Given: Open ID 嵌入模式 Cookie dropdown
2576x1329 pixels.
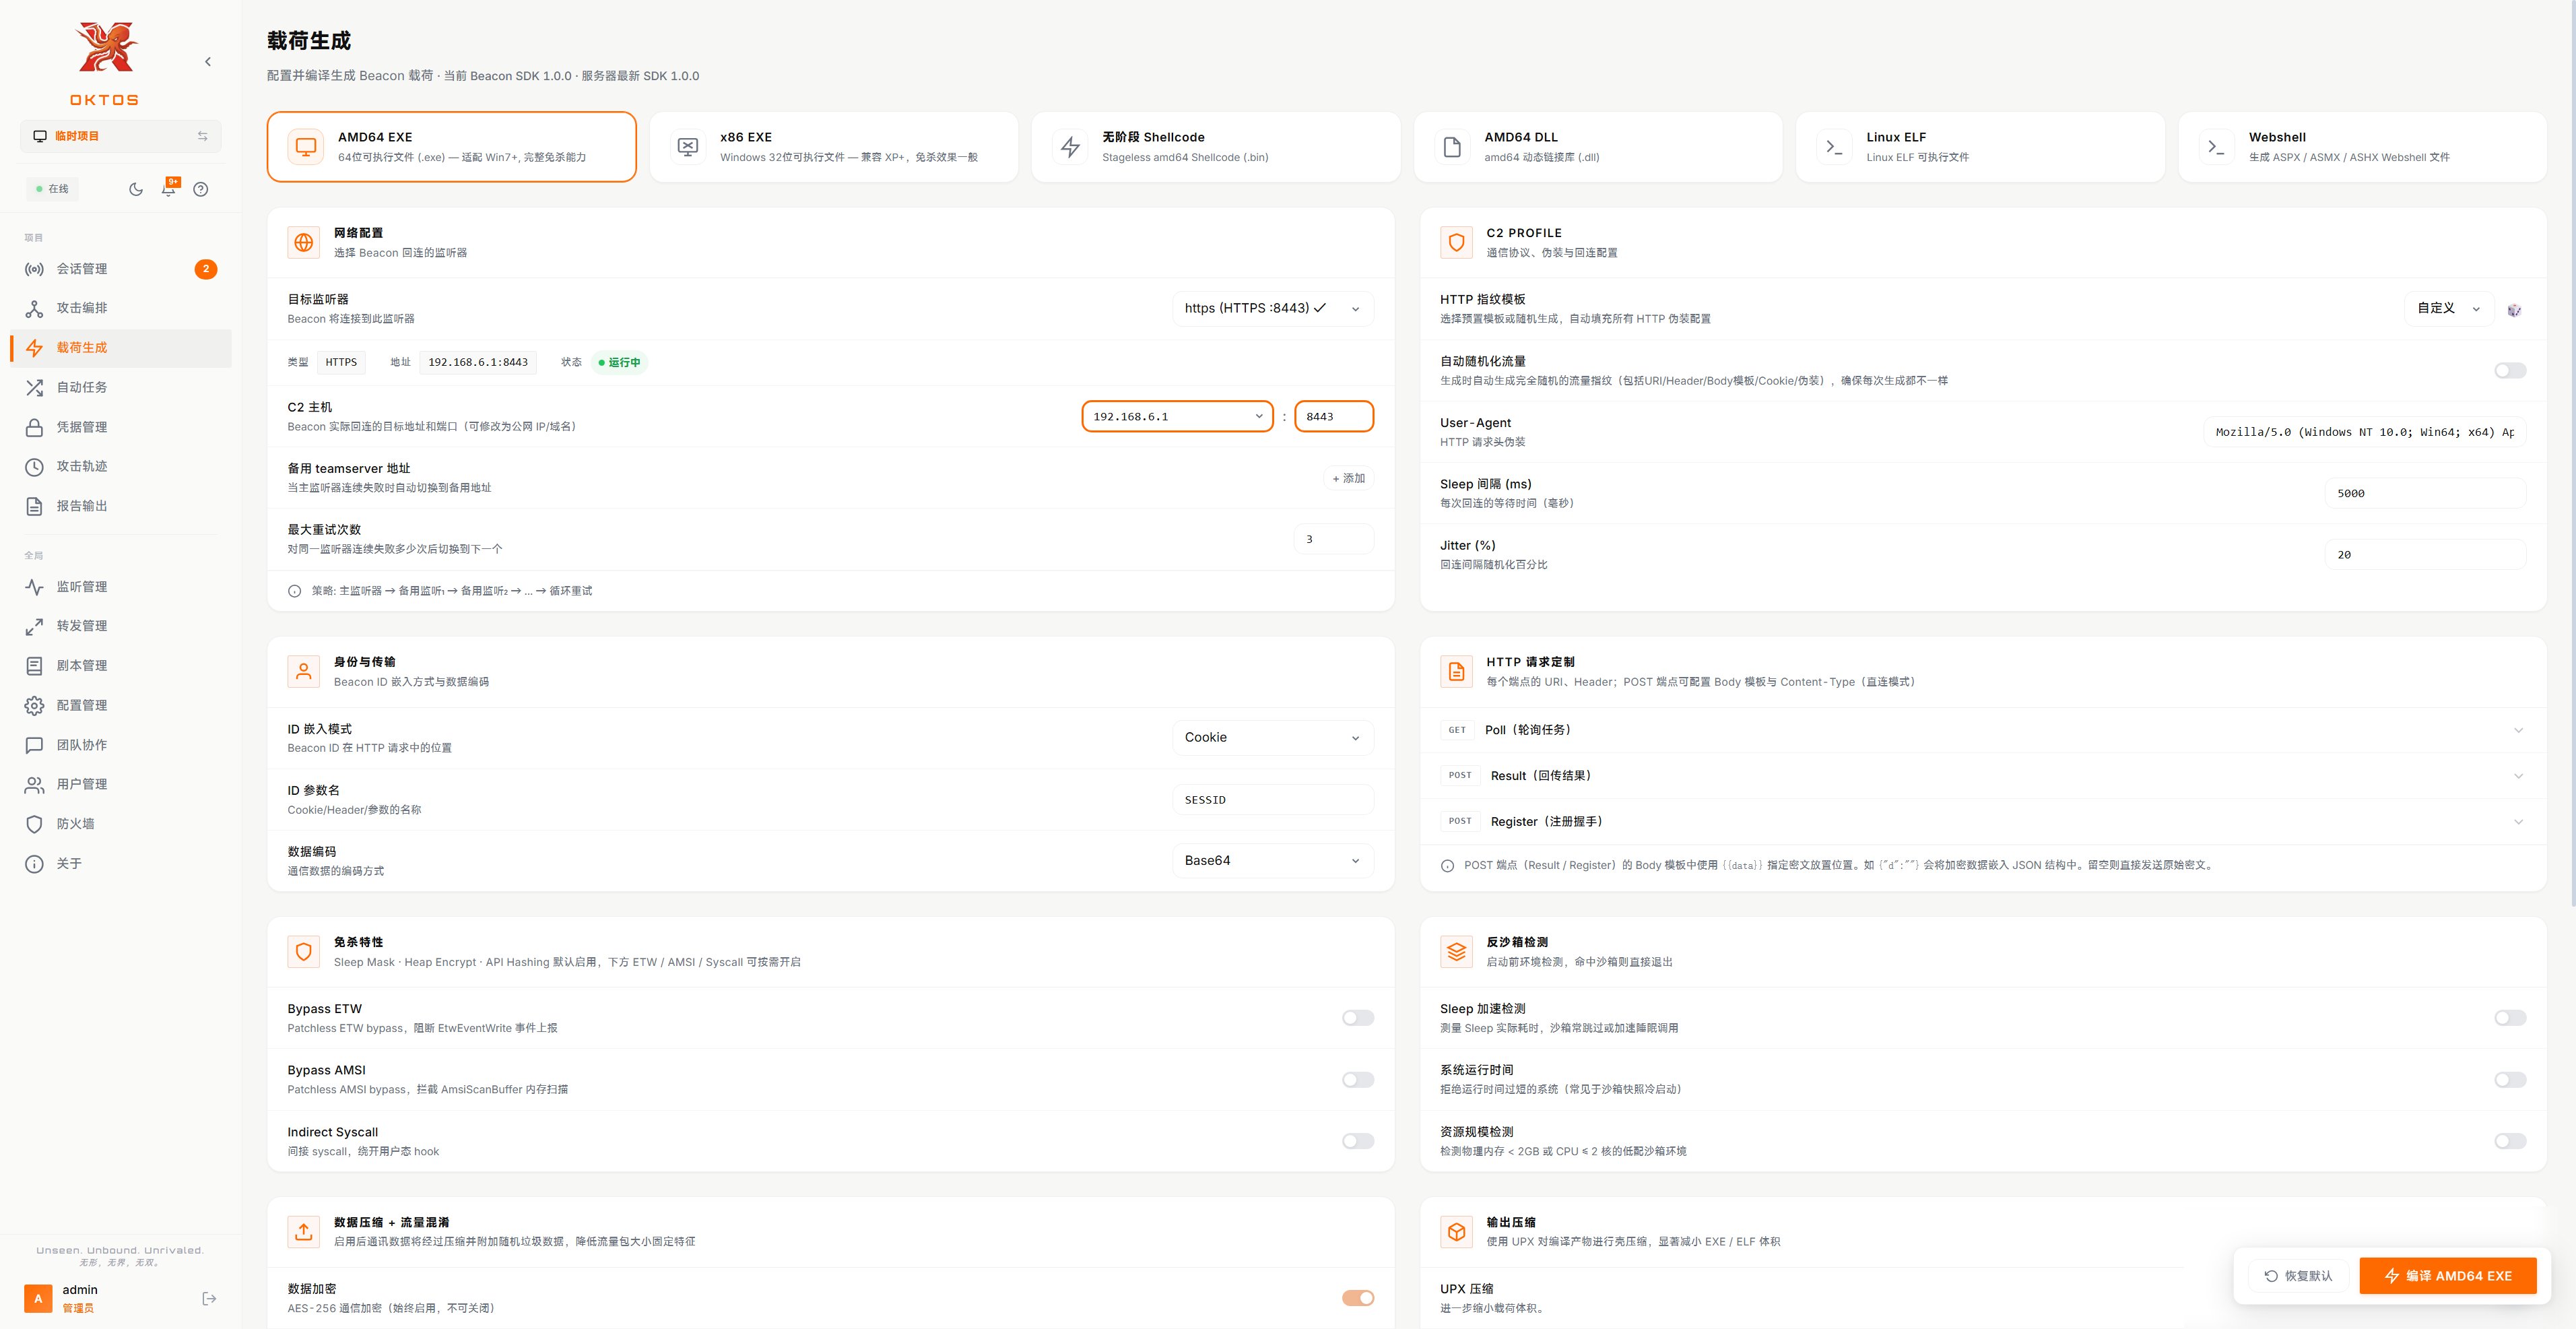Looking at the screenshot, I should (x=1272, y=737).
